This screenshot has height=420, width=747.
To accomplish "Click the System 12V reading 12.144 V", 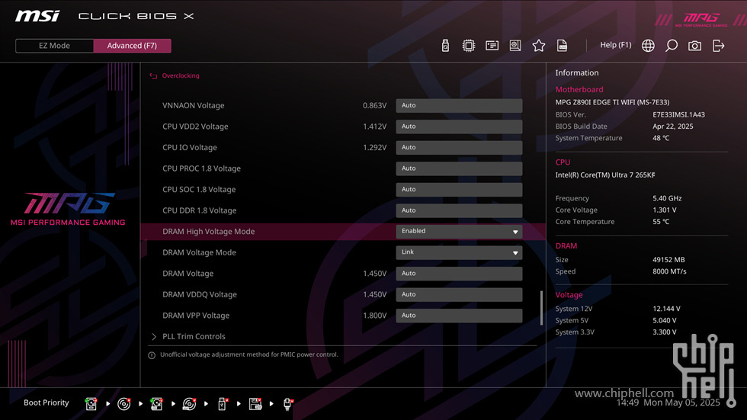I will coord(666,309).
